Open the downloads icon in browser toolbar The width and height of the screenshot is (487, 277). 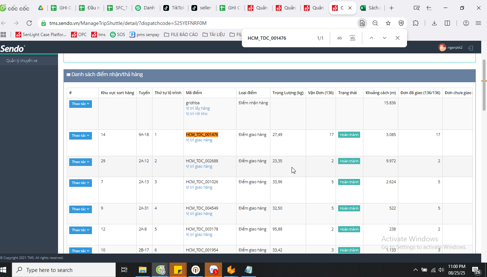pos(434,23)
